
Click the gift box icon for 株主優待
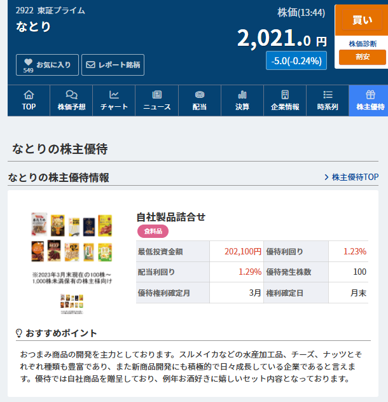tap(370, 95)
